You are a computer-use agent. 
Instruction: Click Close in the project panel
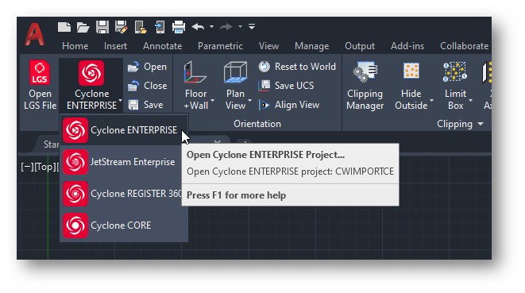pyautogui.click(x=147, y=86)
